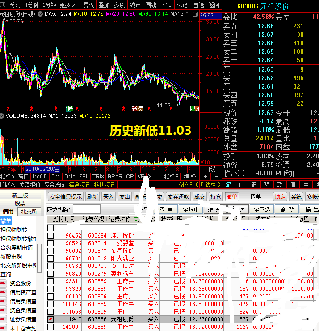Viewport: 319px width, 331px height.
Task: Switch to the 势 tab in quote panel
Action: point(267,185)
